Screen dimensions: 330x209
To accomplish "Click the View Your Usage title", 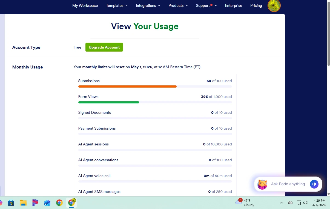I will [145, 26].
